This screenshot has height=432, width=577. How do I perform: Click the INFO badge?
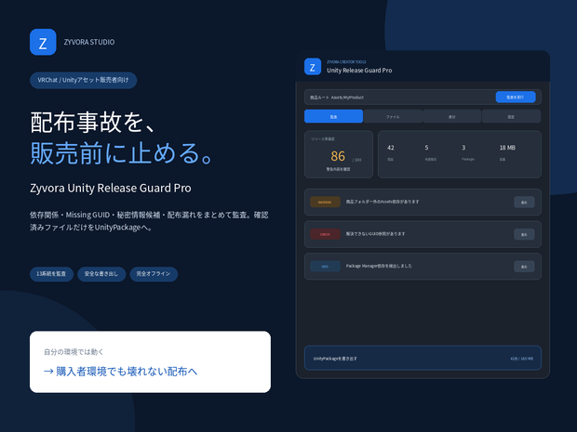click(325, 267)
